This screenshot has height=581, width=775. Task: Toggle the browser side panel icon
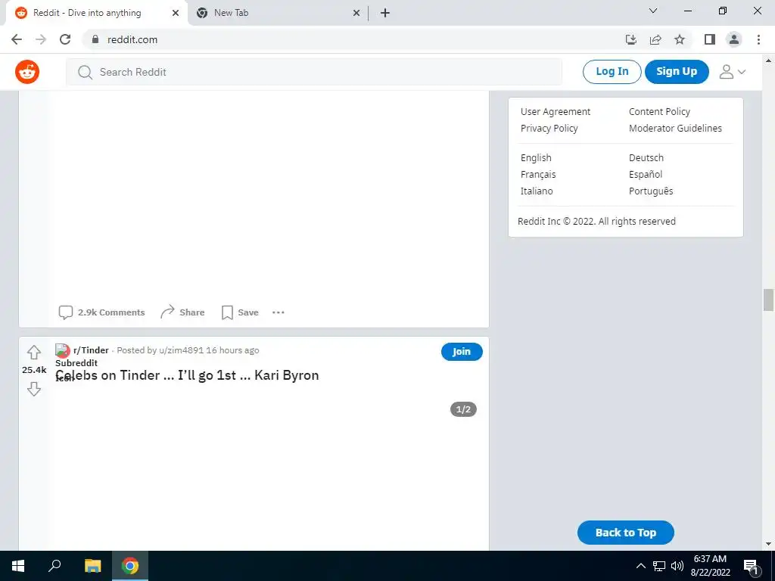coord(710,39)
